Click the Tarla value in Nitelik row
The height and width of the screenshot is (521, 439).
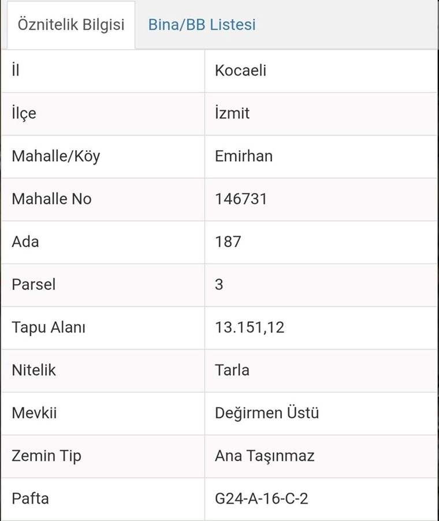(x=232, y=370)
